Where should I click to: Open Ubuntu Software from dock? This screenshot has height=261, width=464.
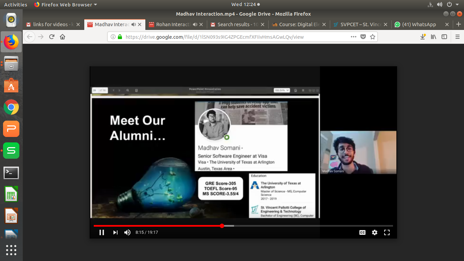click(x=11, y=85)
